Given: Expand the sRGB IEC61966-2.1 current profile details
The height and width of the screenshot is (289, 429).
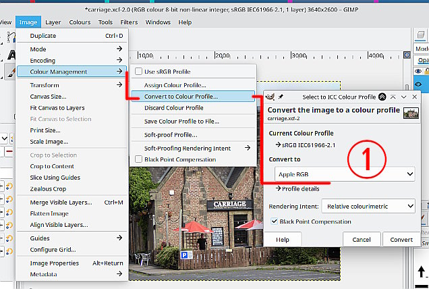Looking at the screenshot, I should coord(306,145).
